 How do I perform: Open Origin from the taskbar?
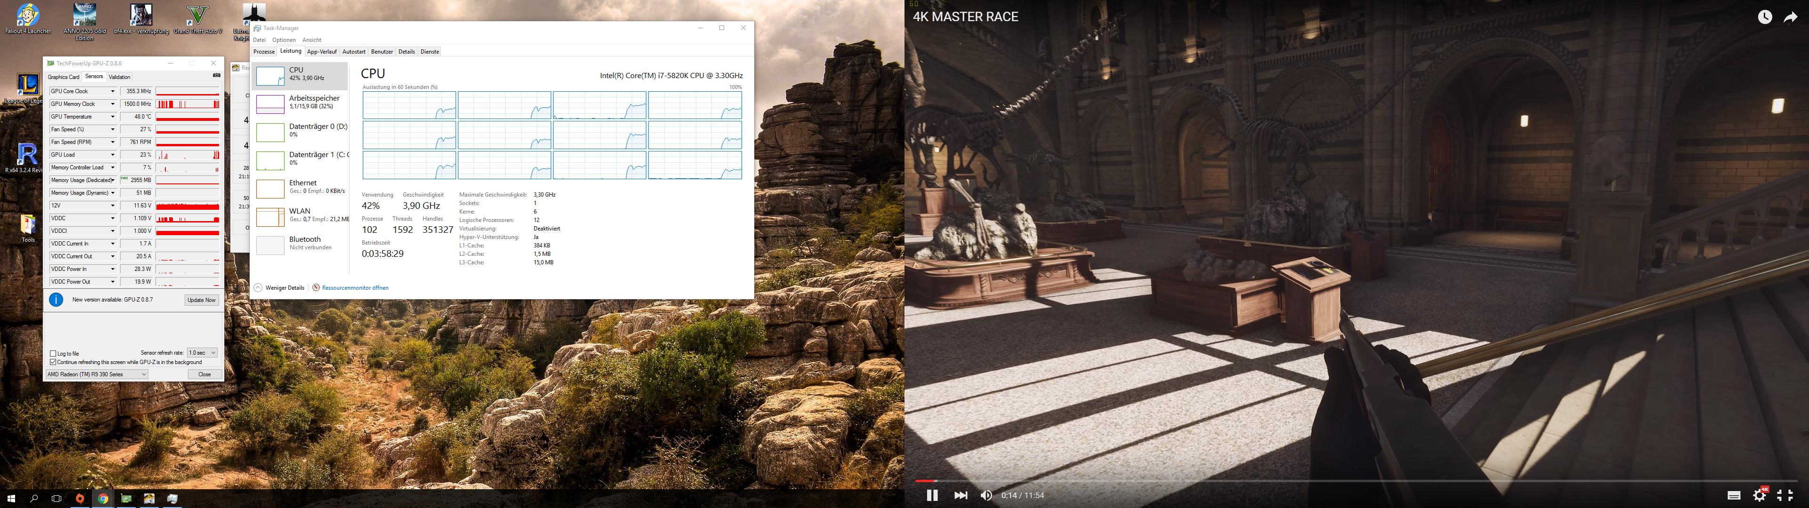80,499
